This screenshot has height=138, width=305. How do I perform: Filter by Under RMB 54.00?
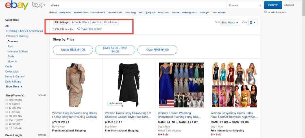click(x=73, y=50)
